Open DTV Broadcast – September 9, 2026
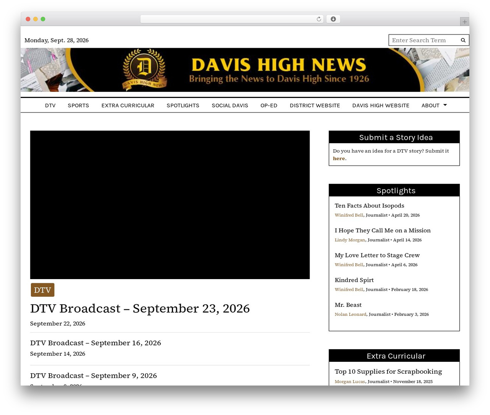490x415 pixels. (93, 376)
